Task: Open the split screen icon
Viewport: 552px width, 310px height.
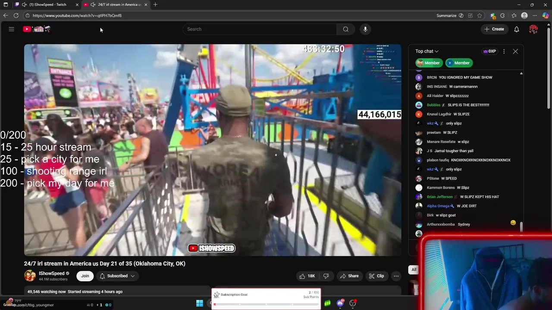Action: pyautogui.click(x=470, y=15)
